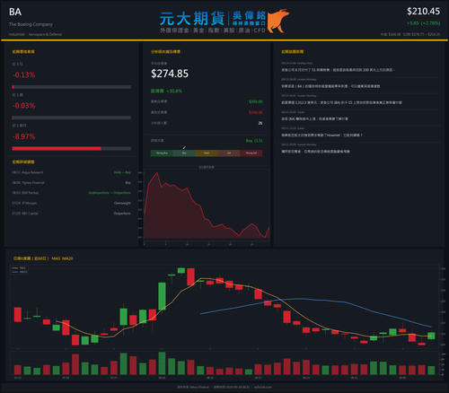Viewport: 449px width, 393px height.
Task: Click the Strong Sell segment of rating bar
Action: pyautogui.click(x=251, y=153)
